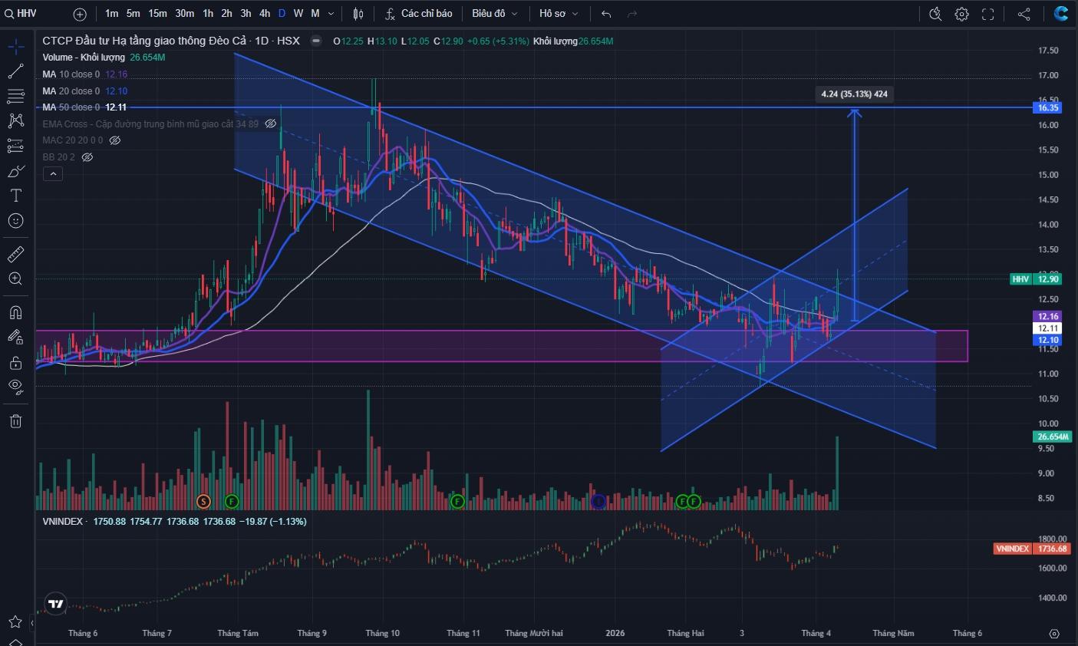Collapse the indicator legend list

[52, 174]
